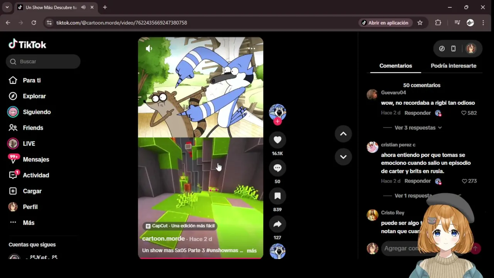The width and height of the screenshot is (494, 278).
Task: Open Perfil in the sidebar
Action: point(30,207)
